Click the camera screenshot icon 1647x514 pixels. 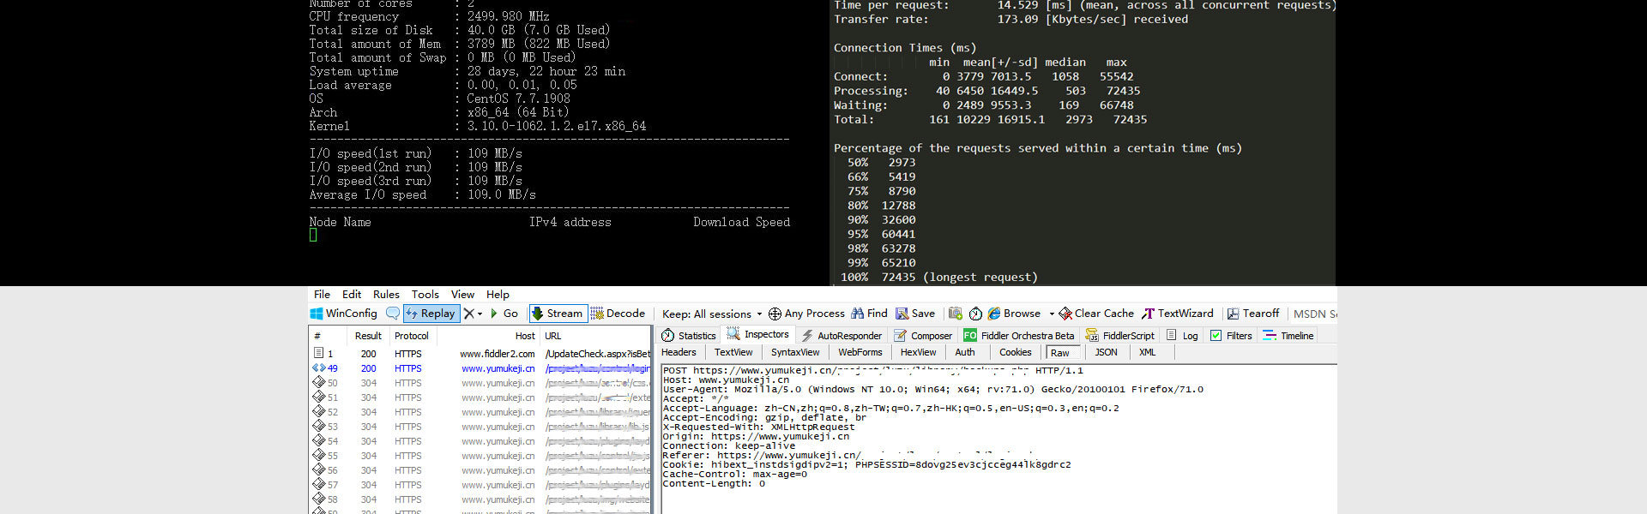pyautogui.click(x=955, y=314)
